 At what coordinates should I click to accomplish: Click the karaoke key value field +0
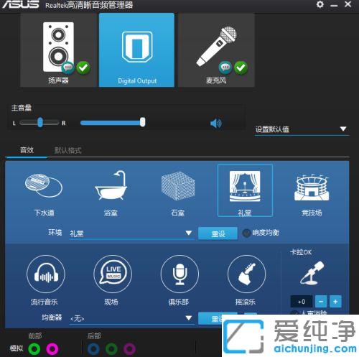point(302,302)
